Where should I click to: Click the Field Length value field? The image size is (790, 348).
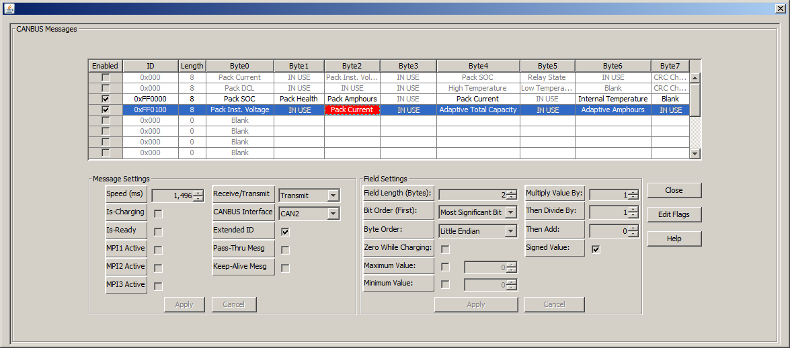click(x=473, y=195)
